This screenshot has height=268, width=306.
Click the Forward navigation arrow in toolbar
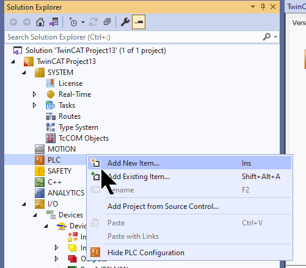pos(27,22)
